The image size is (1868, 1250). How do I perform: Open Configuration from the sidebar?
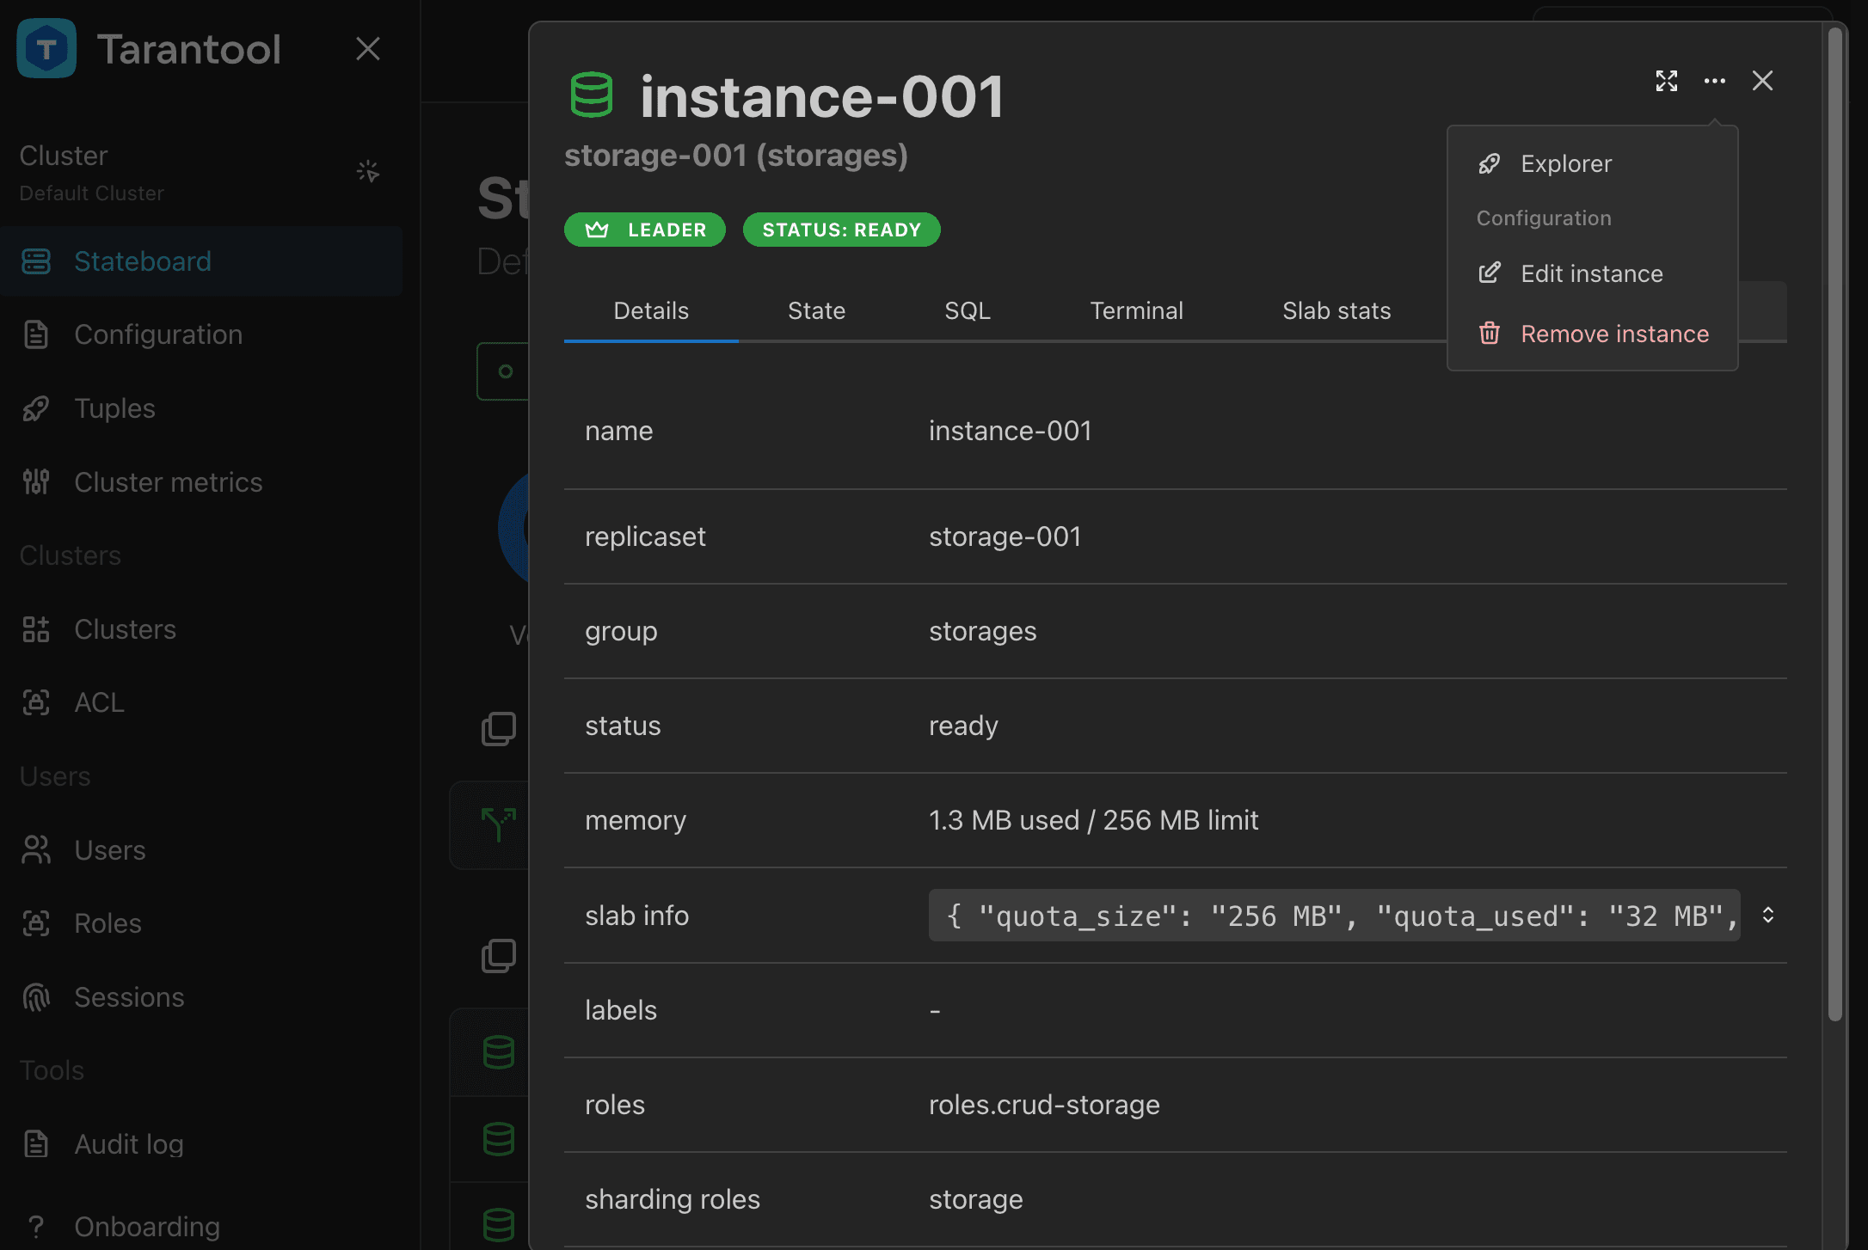coord(201,334)
